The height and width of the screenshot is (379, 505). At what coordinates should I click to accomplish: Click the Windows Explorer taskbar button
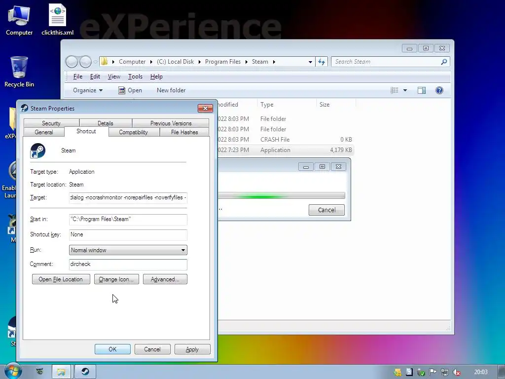(61, 372)
